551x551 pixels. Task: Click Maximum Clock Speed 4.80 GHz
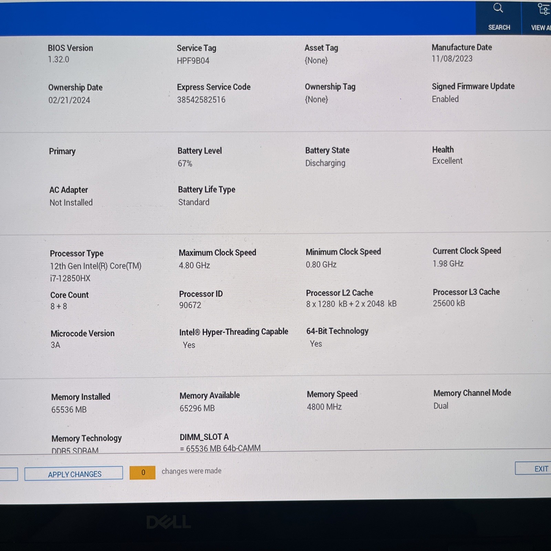click(x=195, y=266)
